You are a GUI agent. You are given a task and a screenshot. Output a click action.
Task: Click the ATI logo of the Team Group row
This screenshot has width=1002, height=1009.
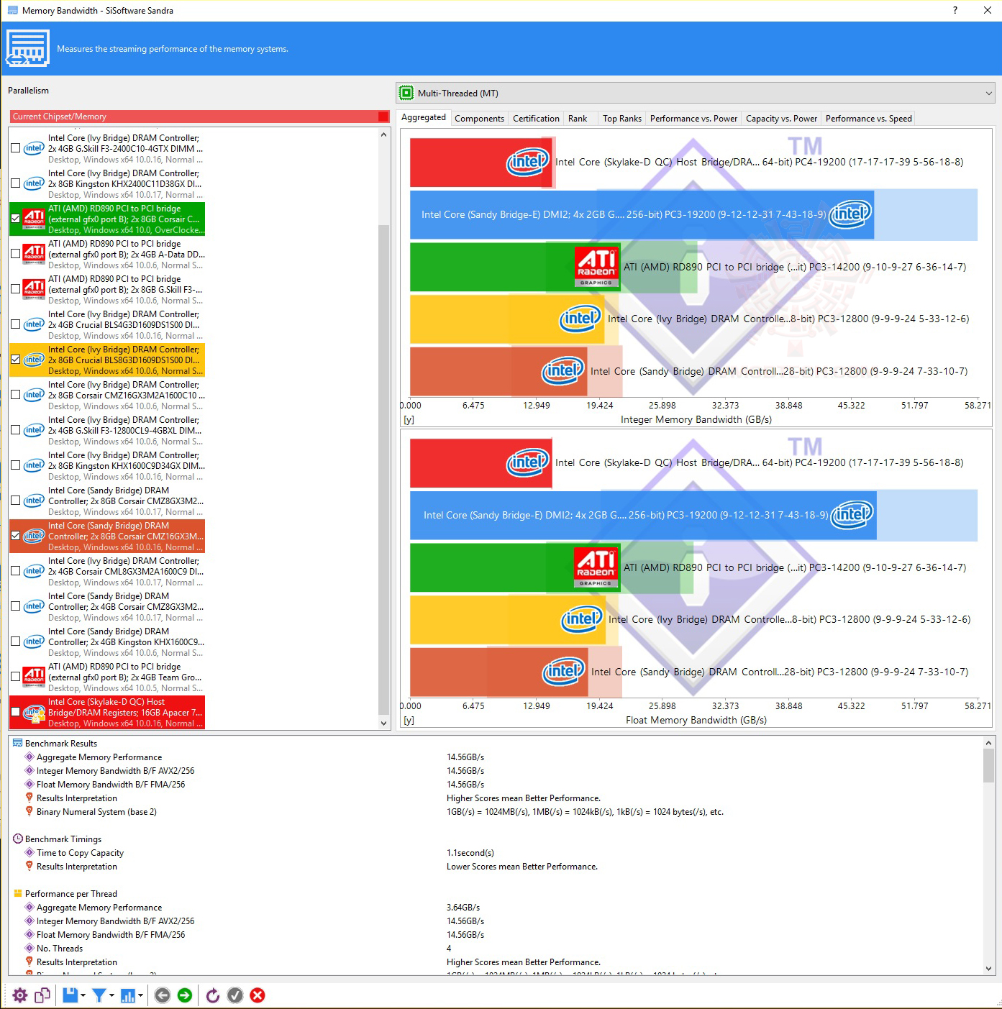pyautogui.click(x=34, y=677)
